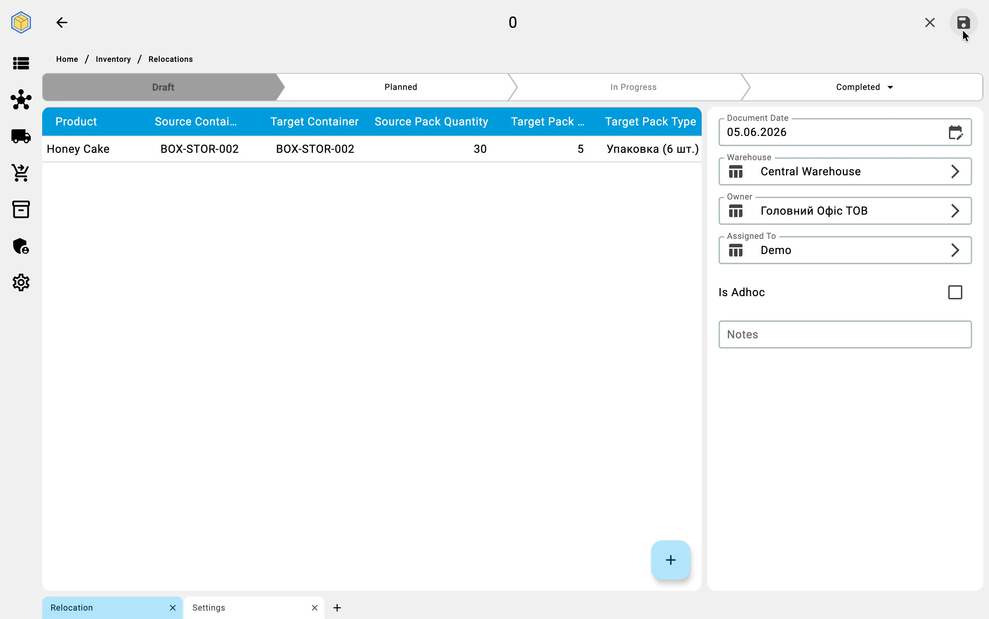This screenshot has width=989, height=619.
Task: Go back with the left arrow
Action: pos(62,22)
